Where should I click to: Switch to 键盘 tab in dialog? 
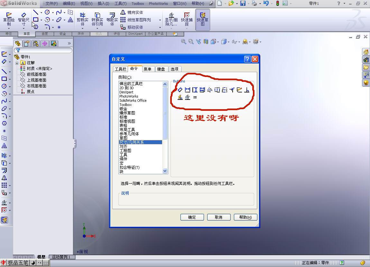[x=161, y=69]
